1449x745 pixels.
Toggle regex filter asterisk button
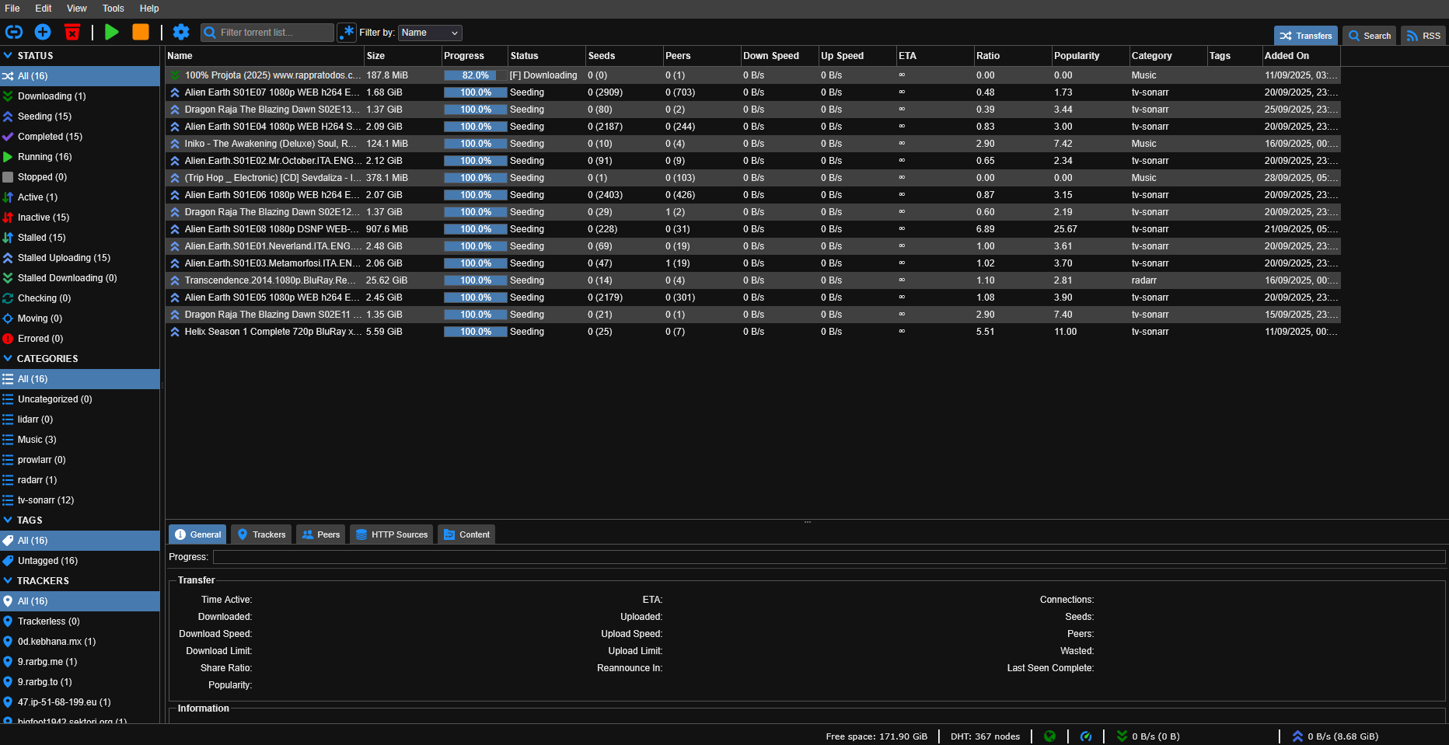pos(347,32)
